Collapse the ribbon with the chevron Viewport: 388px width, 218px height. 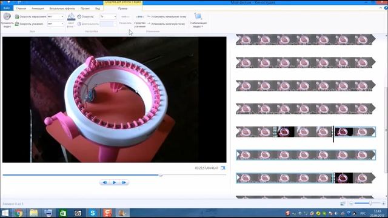381,8
